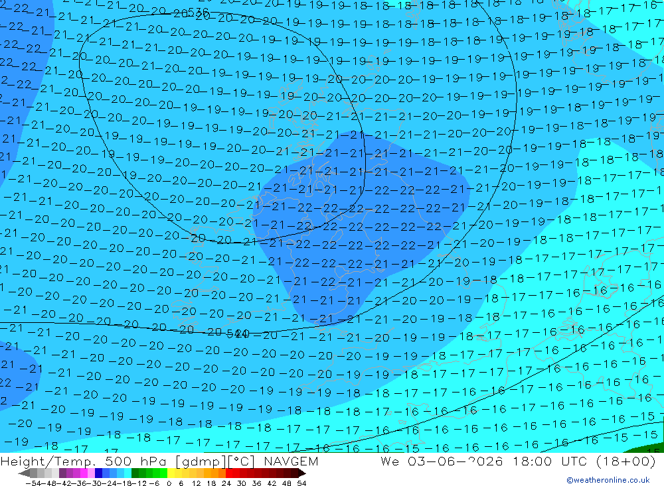Pick the dark blue legend swatch near -30

(x=99, y=473)
